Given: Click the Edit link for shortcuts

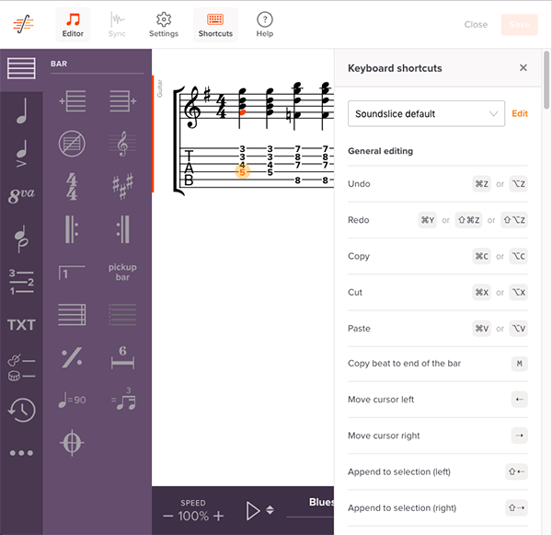Looking at the screenshot, I should coord(519,113).
